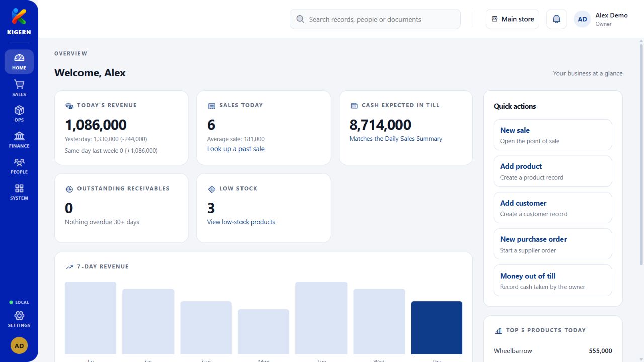Click the 1,086,000 revenue figure
644x362 pixels.
96,125
